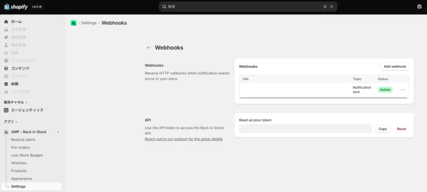Click the Status column header
The height and width of the screenshot is (192, 427).
383,79
